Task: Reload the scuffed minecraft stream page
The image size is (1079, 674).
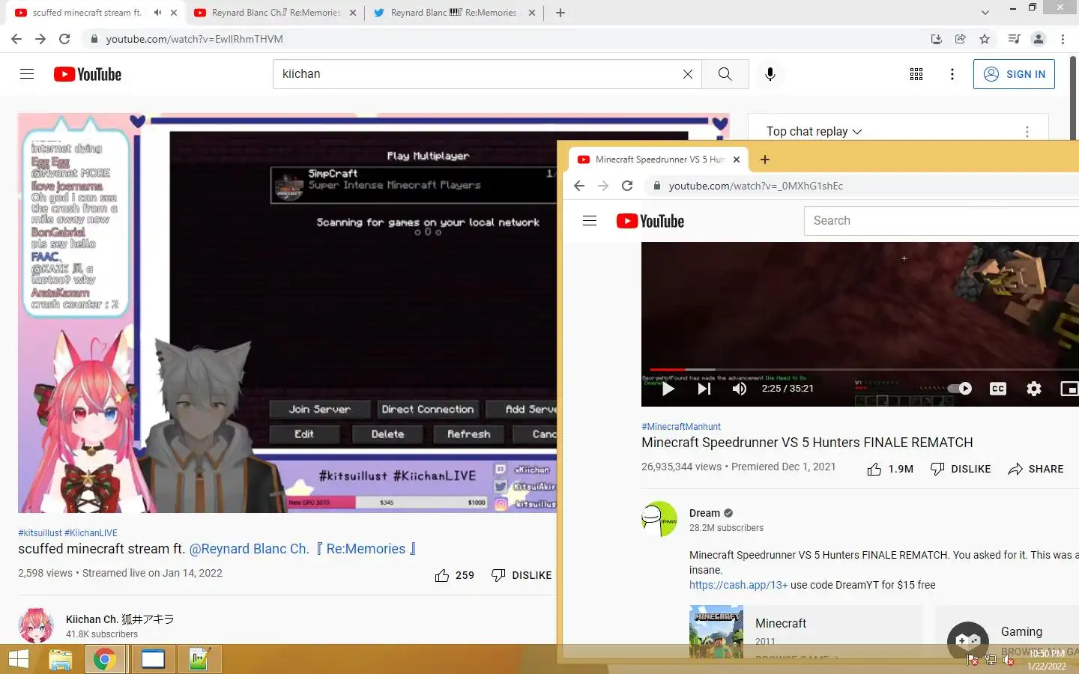Action: (64, 39)
